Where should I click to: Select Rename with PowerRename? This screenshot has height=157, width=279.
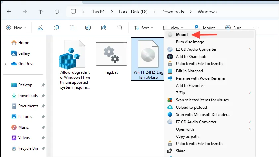tap(210, 78)
